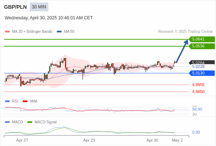The width and height of the screenshot is (216, 146).
Task: Click the blue upward forecast arrow
Action: 182,51
